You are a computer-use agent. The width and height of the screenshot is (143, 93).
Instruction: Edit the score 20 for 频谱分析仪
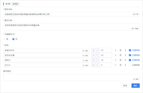pos(106,50)
